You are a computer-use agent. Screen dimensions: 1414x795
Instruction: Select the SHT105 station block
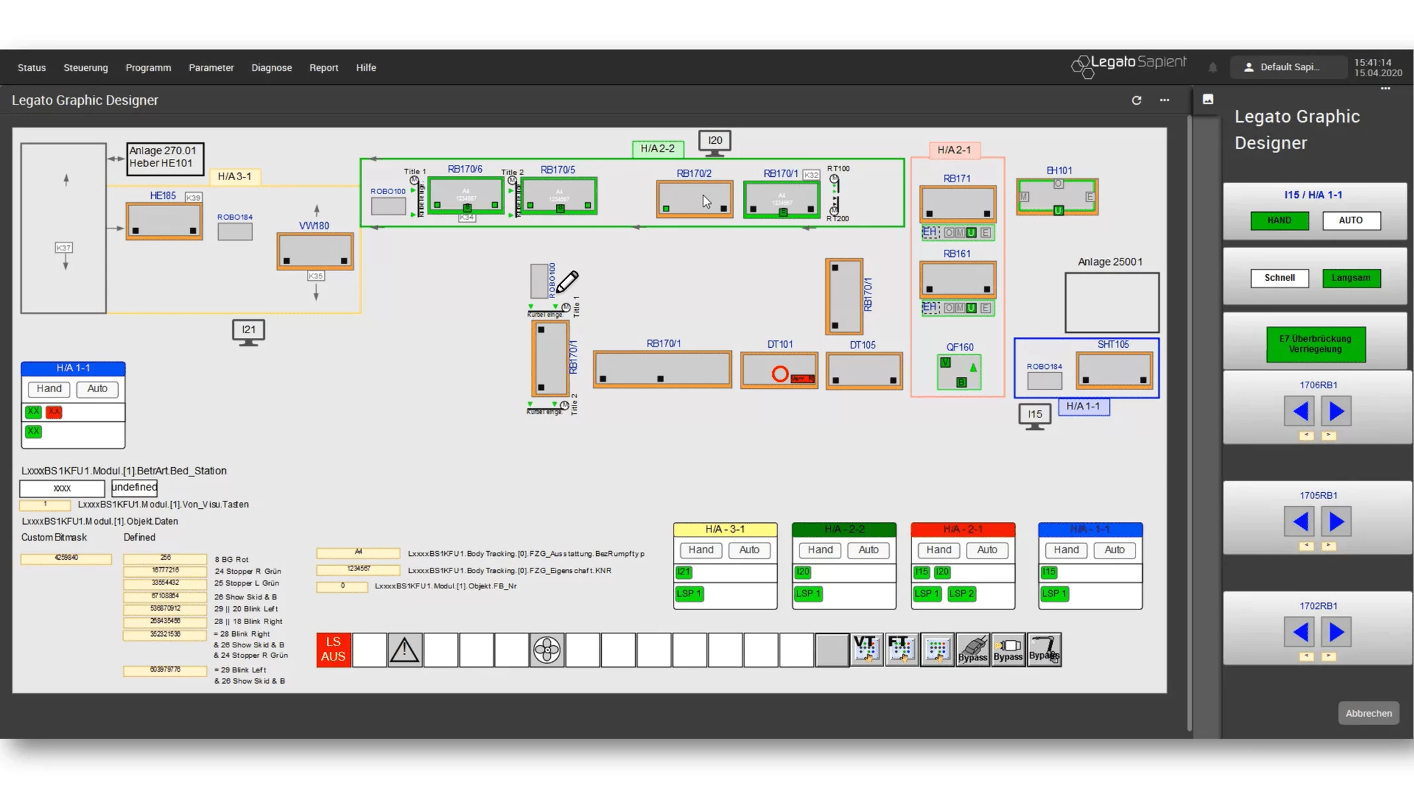click(x=1114, y=370)
